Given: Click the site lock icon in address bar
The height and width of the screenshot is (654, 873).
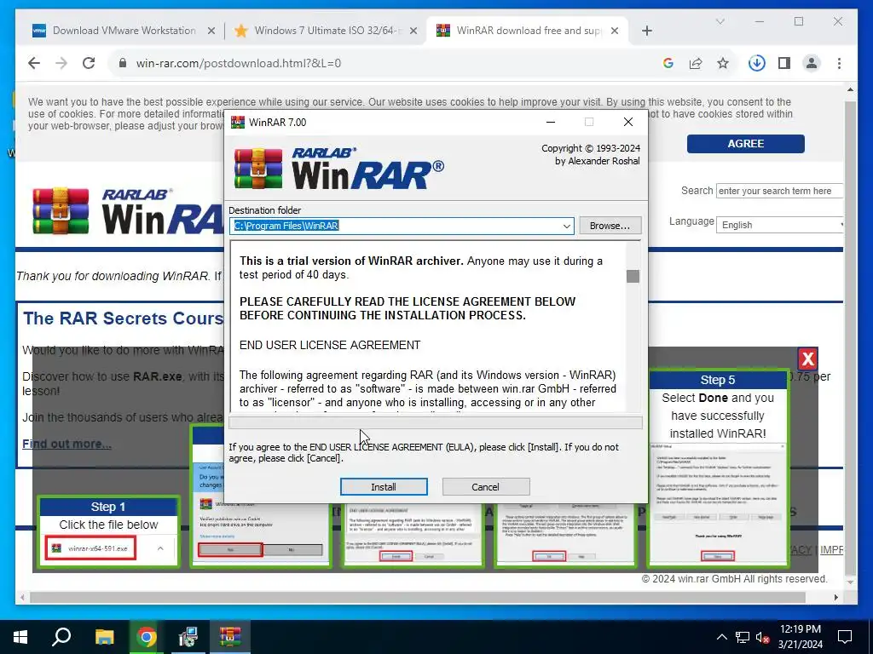Looking at the screenshot, I should coord(123,63).
